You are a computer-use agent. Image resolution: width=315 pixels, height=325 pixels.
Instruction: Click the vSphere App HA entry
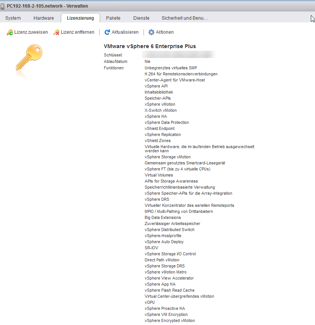pyautogui.click(x=160, y=284)
